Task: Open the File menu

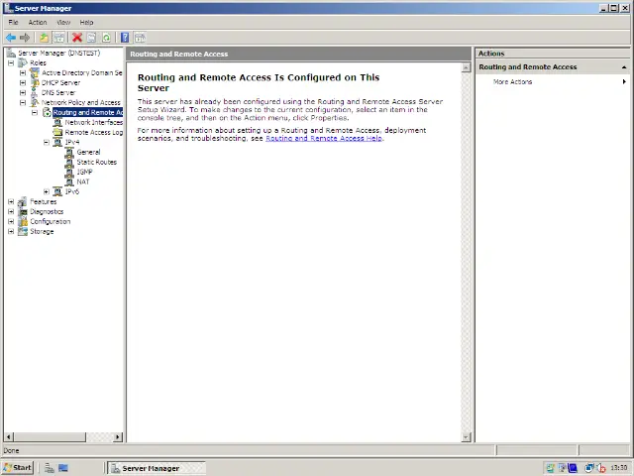Action: pos(13,22)
